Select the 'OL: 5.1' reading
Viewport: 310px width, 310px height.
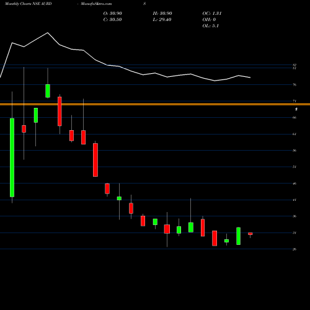(211, 25)
